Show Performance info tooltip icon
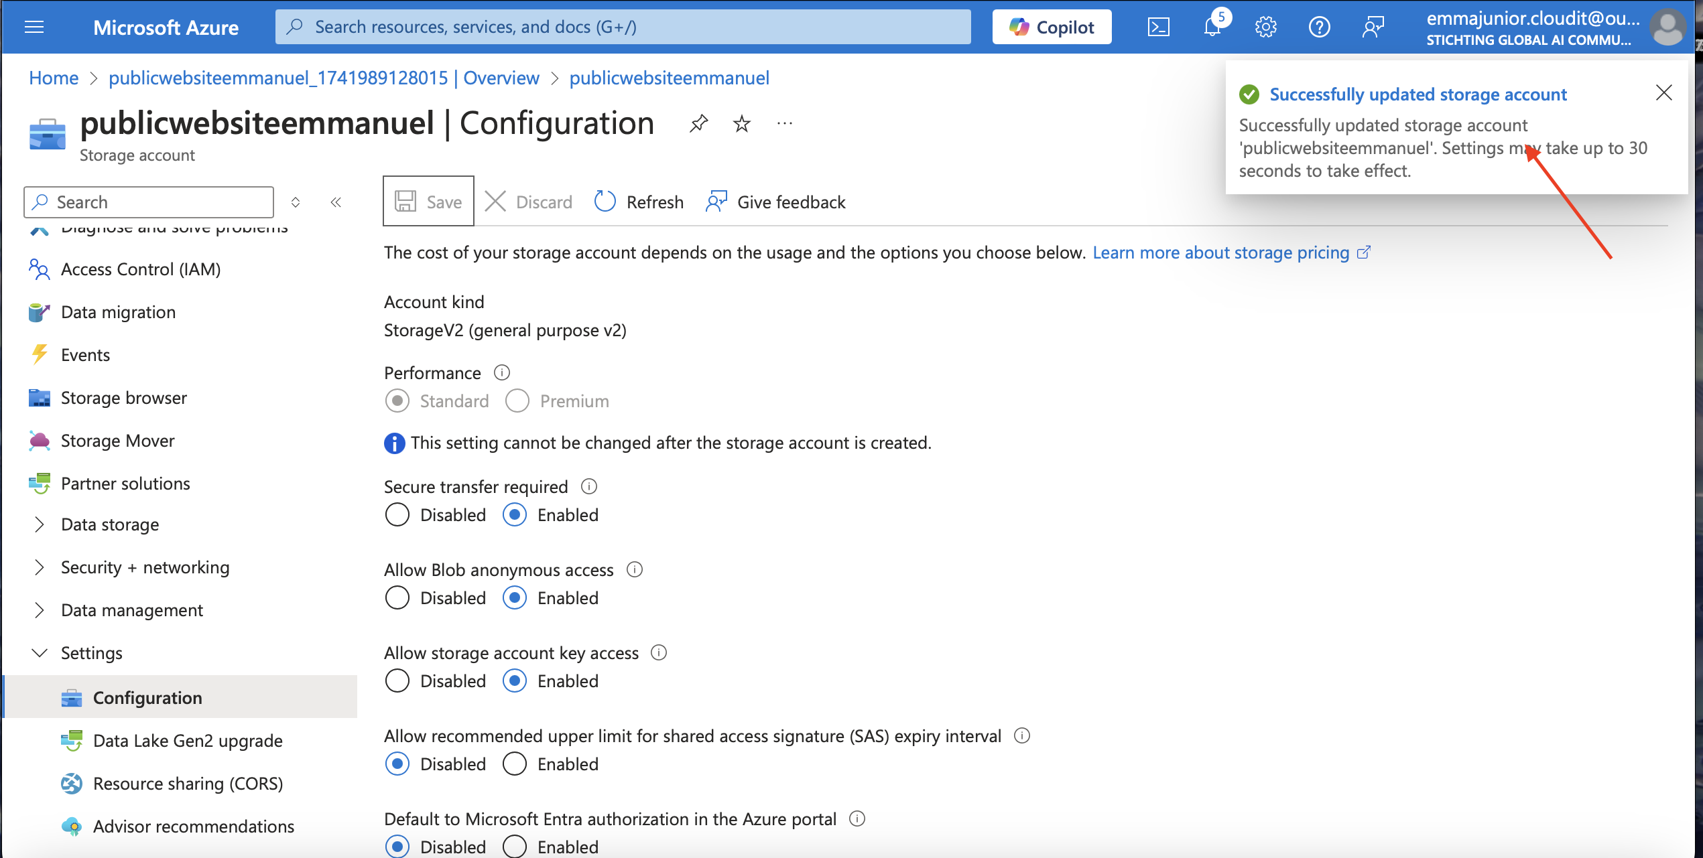 click(502, 372)
